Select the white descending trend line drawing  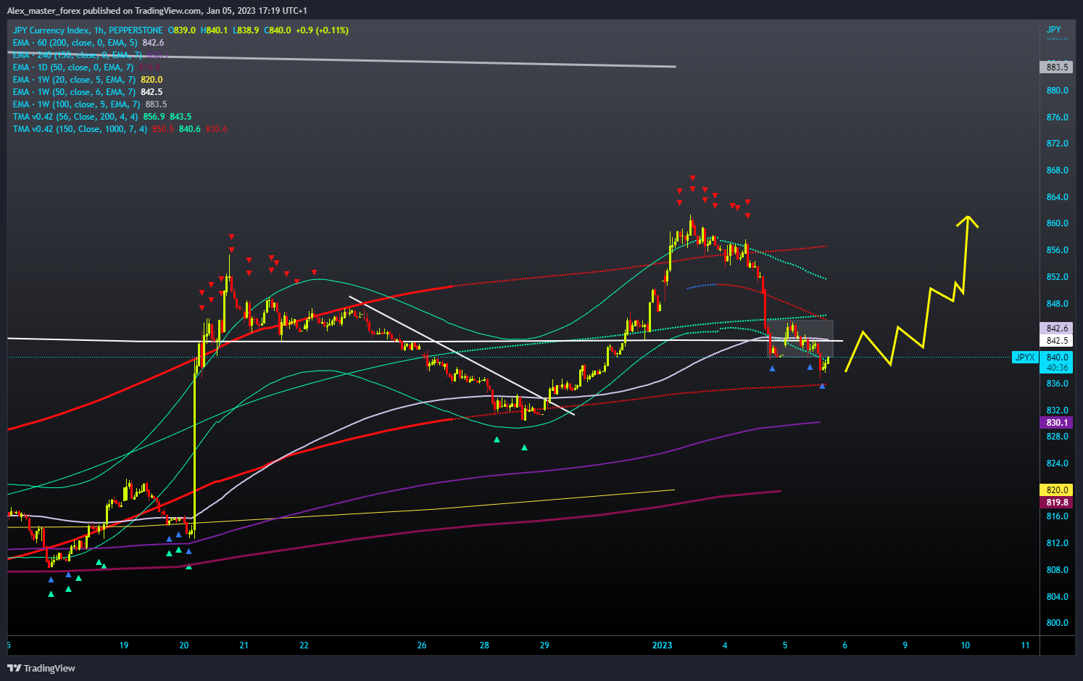point(462,355)
